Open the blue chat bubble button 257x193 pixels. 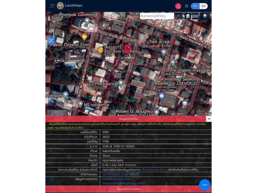tap(205, 185)
